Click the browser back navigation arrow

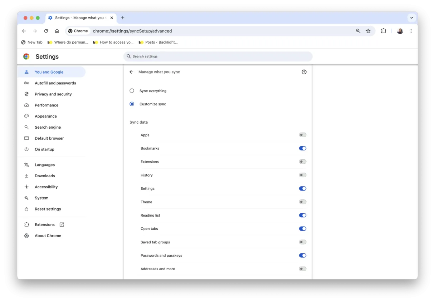[x=24, y=31]
